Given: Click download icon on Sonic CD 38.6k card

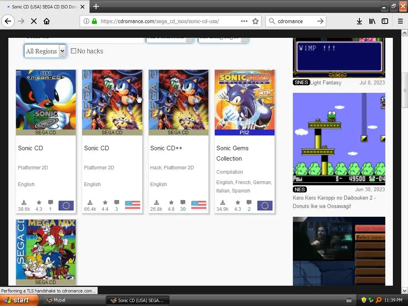Looking at the screenshot, I should pyautogui.click(x=24, y=202).
